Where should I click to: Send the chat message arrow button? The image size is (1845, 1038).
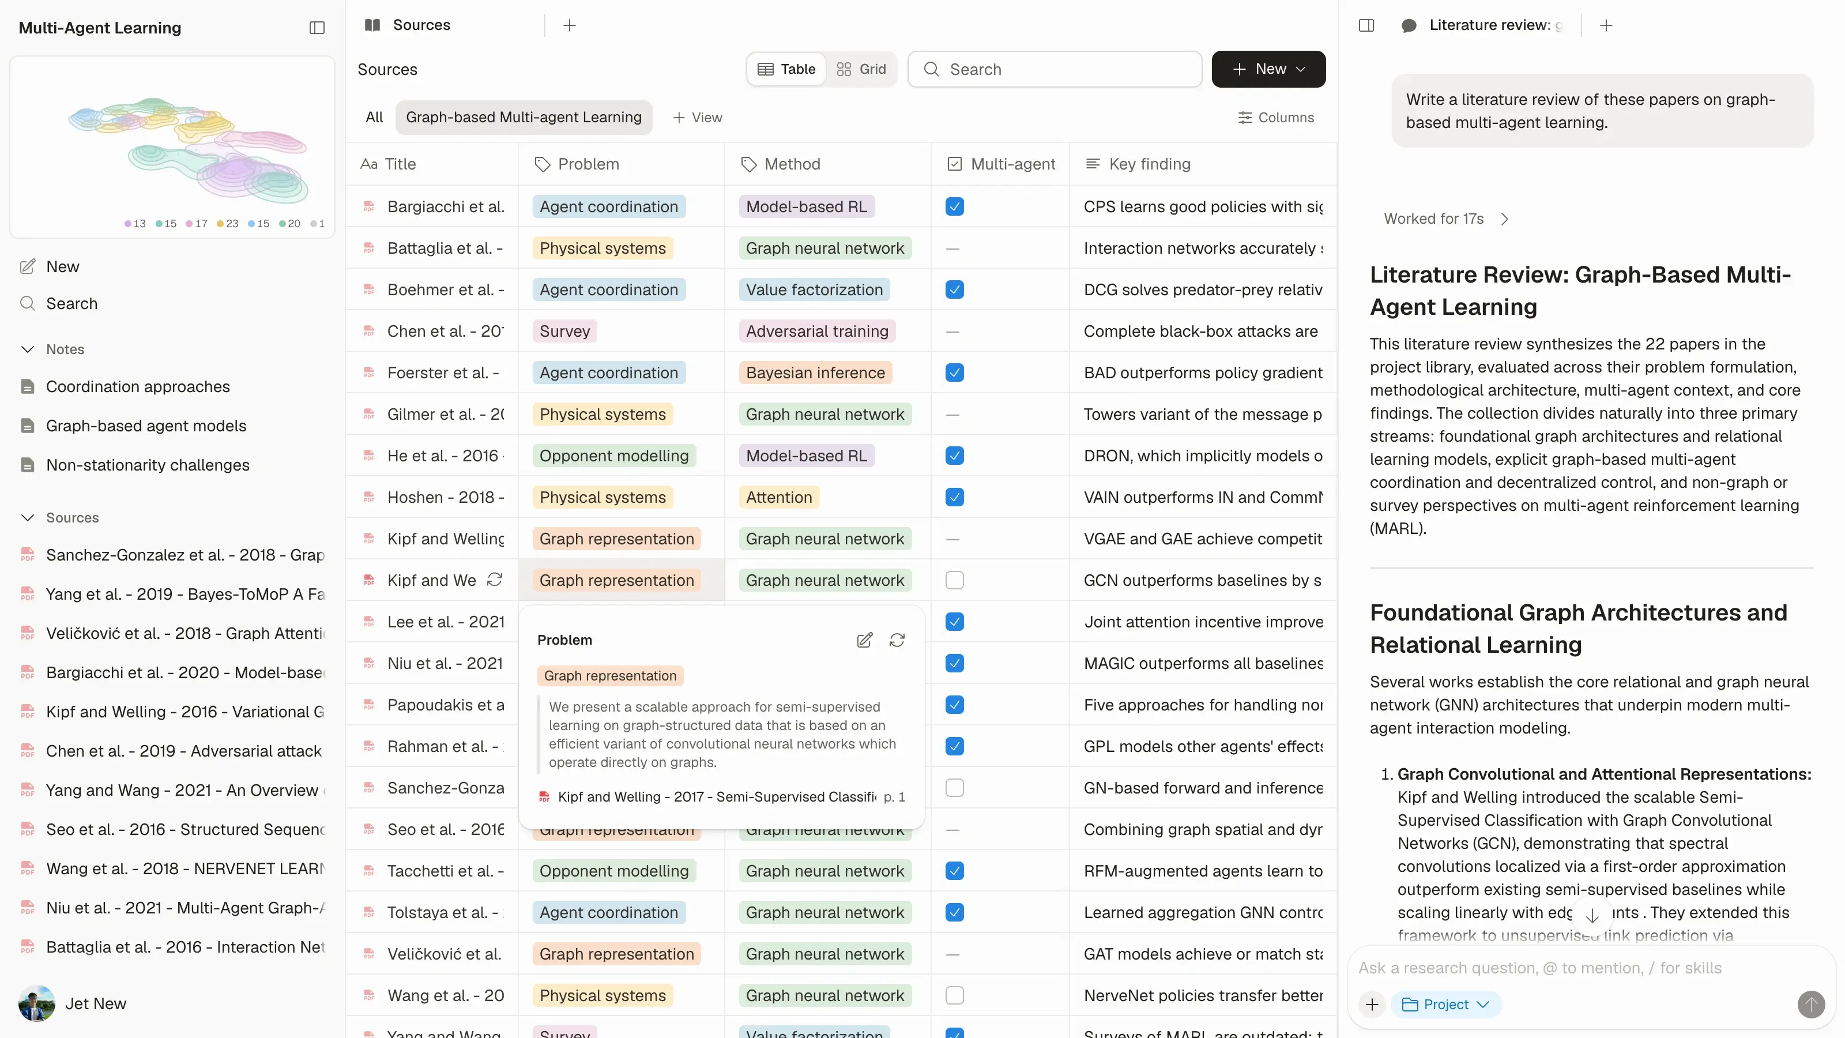tap(1810, 1003)
